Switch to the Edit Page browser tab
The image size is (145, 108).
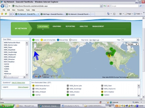[53, 14]
